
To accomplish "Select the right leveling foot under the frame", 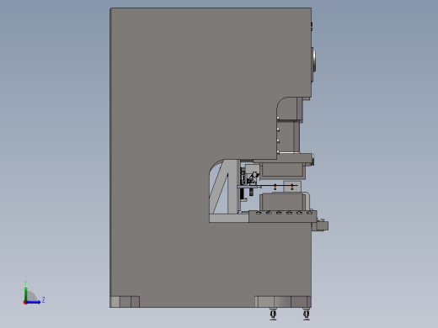I will click(307, 314).
